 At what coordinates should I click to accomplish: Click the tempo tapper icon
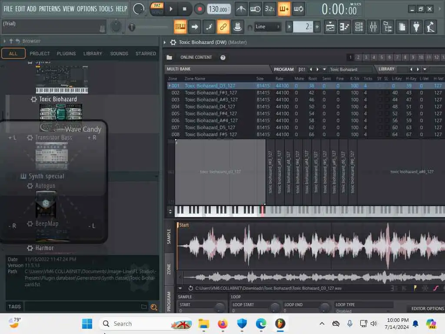pyautogui.click(x=431, y=27)
